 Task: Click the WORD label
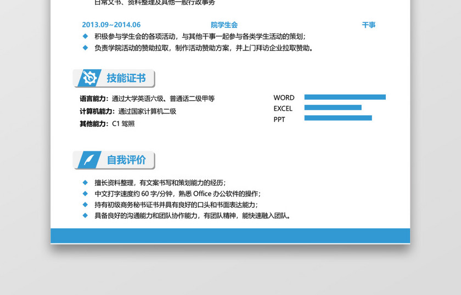point(284,98)
